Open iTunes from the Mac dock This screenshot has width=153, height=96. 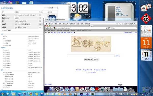click(x=92, y=89)
